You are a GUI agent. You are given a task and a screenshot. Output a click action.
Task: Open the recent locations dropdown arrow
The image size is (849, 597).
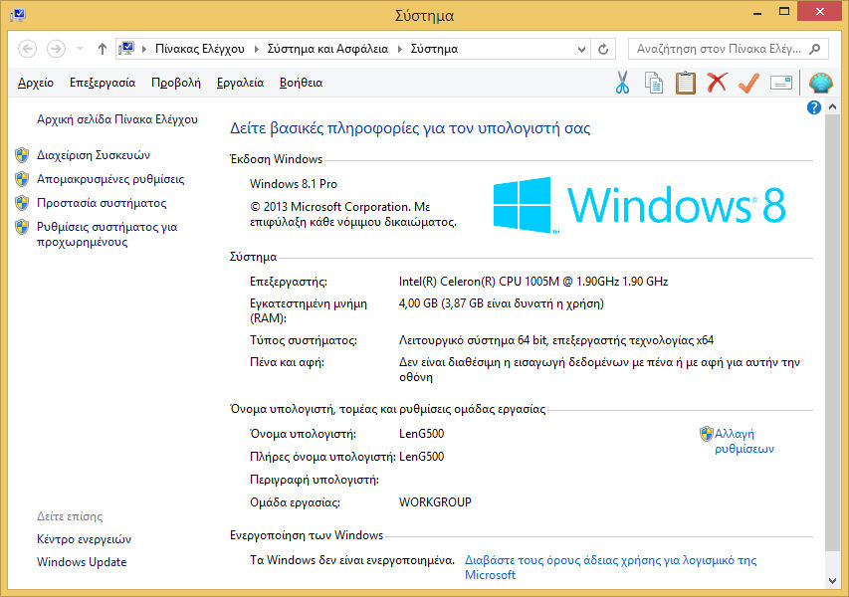point(81,49)
